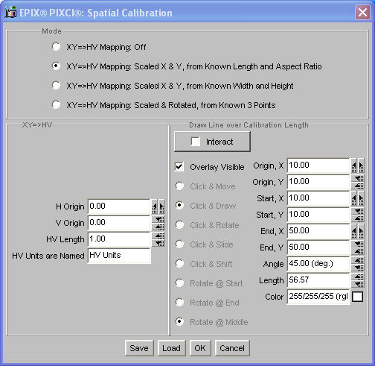Click the Save button
Viewport: 375px width, 366px height.
point(139,348)
